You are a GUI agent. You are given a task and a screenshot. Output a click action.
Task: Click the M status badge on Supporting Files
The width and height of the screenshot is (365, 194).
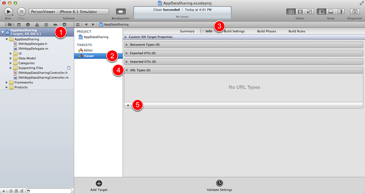click(69, 68)
